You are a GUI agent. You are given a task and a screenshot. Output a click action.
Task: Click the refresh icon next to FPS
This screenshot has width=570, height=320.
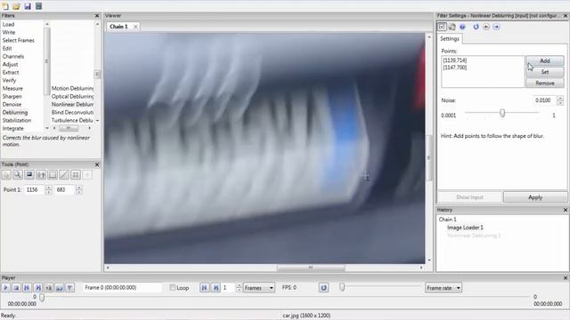323,288
